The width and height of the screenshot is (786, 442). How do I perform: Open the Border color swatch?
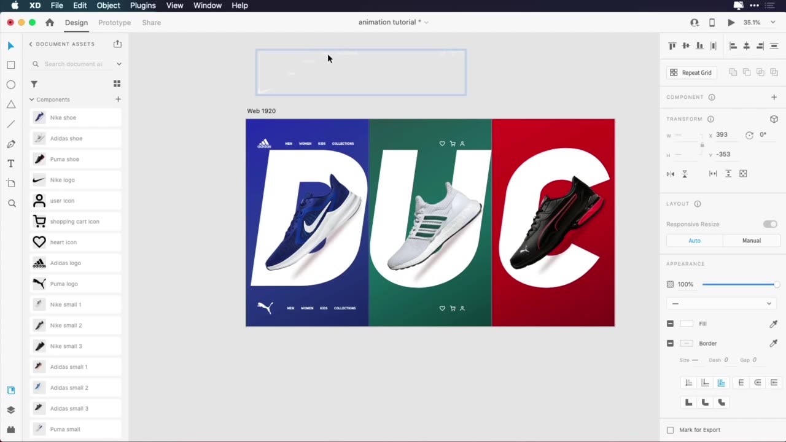click(687, 343)
